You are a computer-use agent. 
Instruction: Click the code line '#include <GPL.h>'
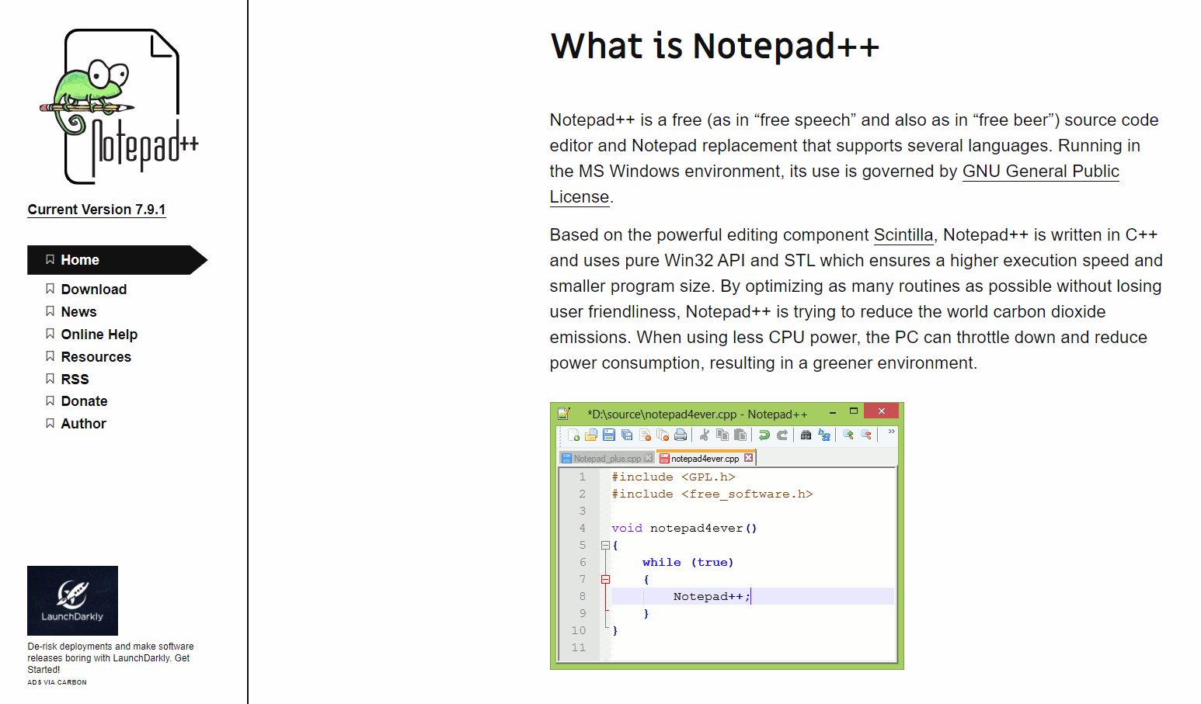point(673,477)
